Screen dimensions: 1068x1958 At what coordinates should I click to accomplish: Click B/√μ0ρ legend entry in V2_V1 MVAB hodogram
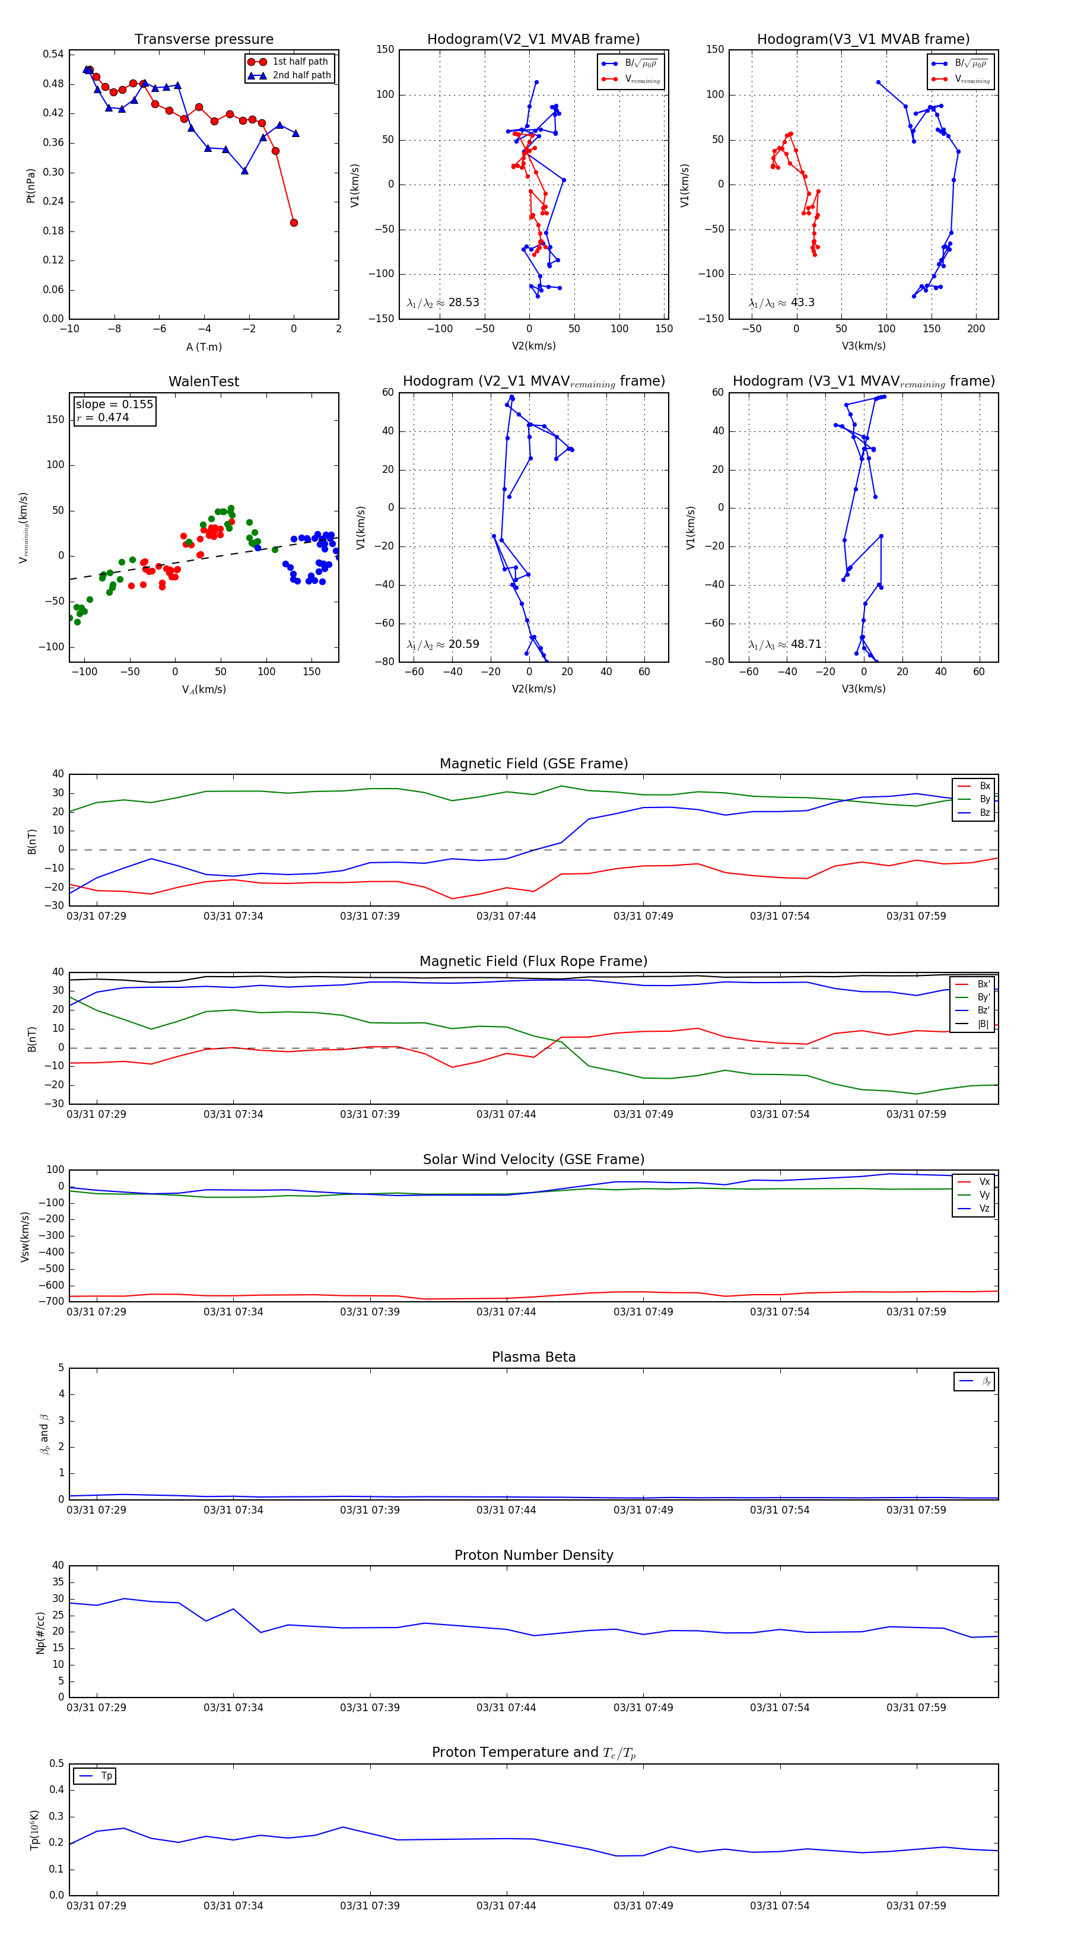pos(630,64)
